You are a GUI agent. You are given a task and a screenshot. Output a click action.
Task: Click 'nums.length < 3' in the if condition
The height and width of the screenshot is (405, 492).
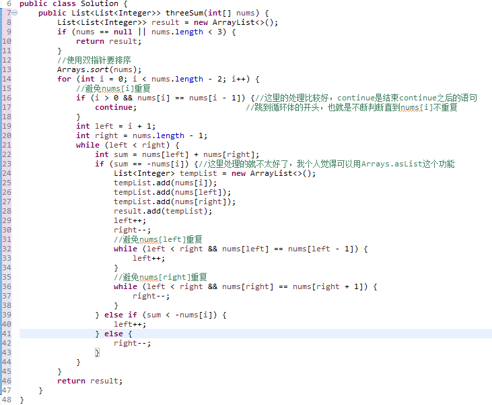point(186,32)
